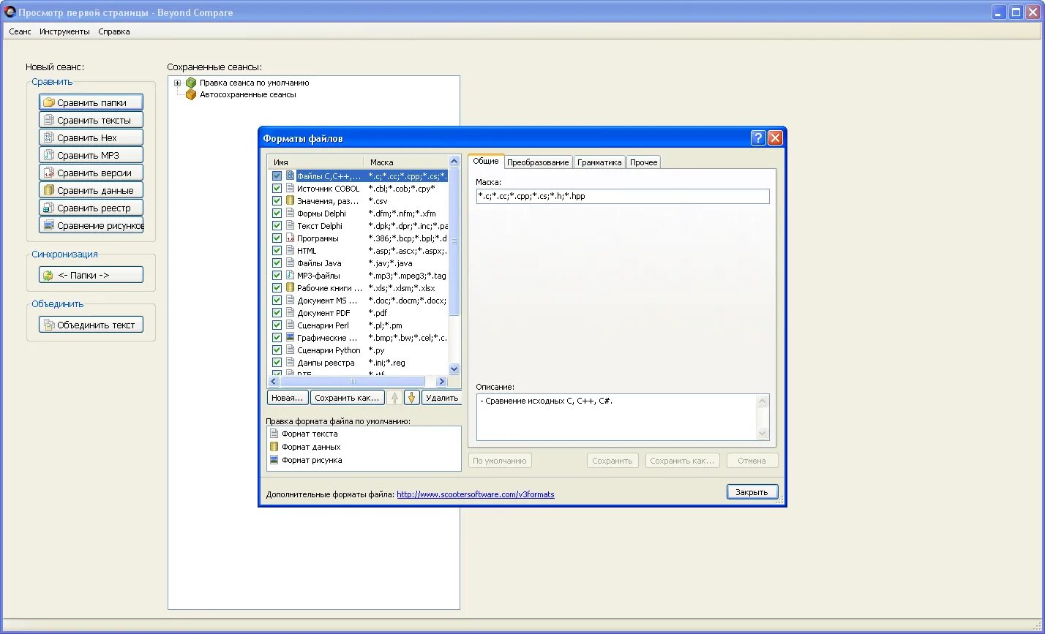Screen dimensions: 1045x634
Task: Click the Описание text area
Action: click(616, 417)
